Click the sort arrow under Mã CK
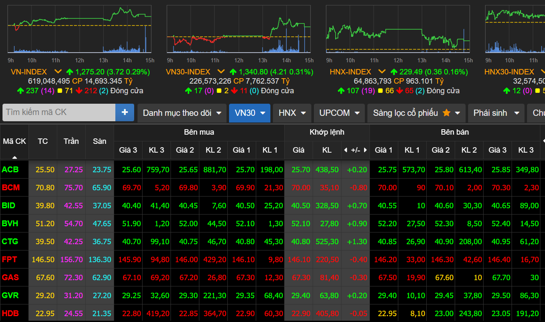 15,157
